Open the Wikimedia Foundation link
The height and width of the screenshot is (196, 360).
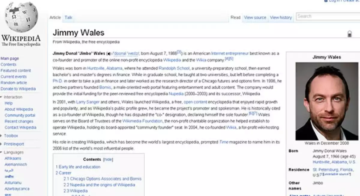[x=142, y=121]
